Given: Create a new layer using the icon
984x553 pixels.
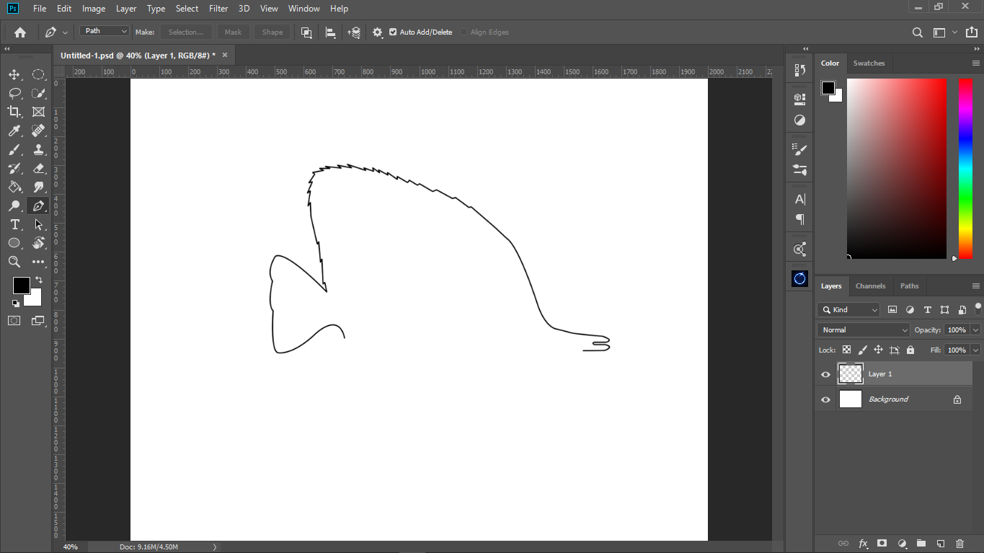Looking at the screenshot, I should click(x=940, y=543).
